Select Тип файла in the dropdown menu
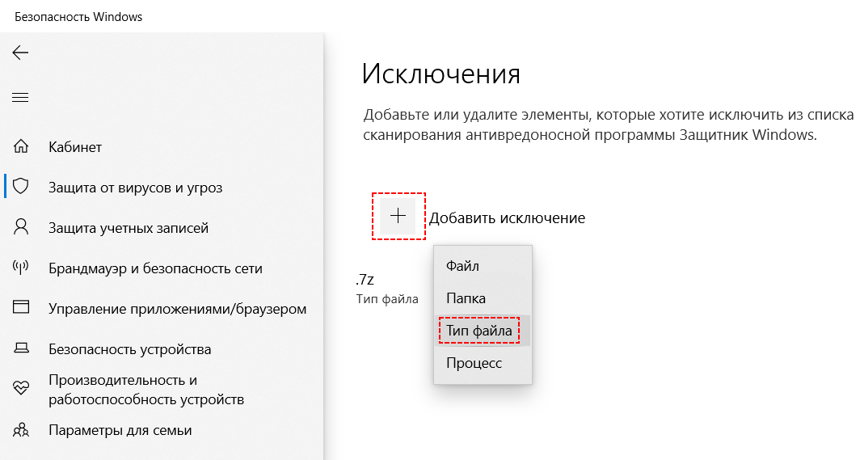The image size is (860, 460). [x=480, y=331]
